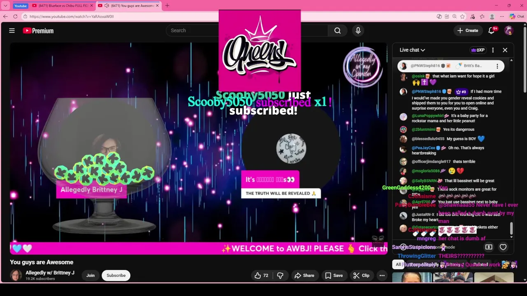Click the @LunaPoppywhirl chat username

pos(427,116)
